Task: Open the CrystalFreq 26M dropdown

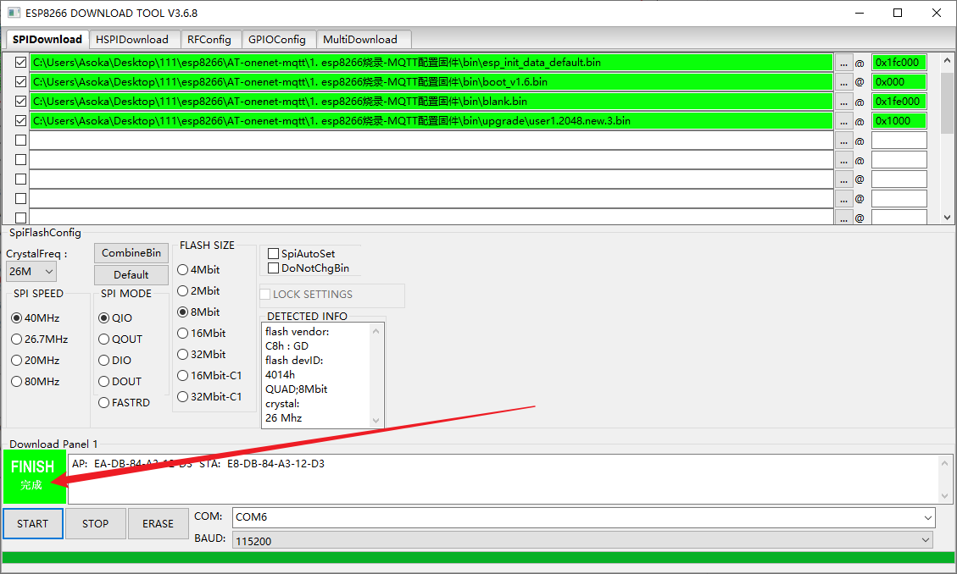Action: [31, 272]
